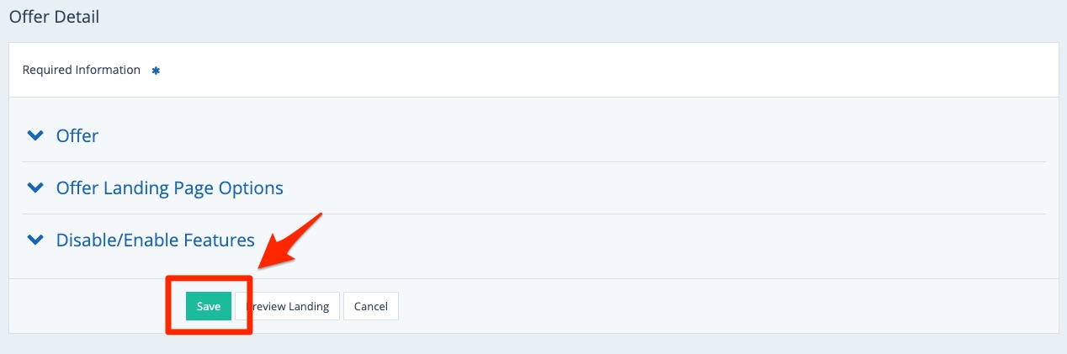Click the Required Information label
This screenshot has height=354, width=1067.
point(82,70)
